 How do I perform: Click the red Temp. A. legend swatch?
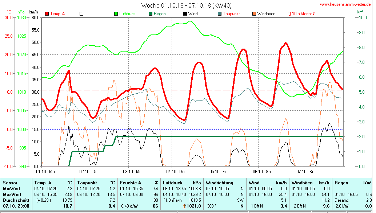click(x=47, y=14)
